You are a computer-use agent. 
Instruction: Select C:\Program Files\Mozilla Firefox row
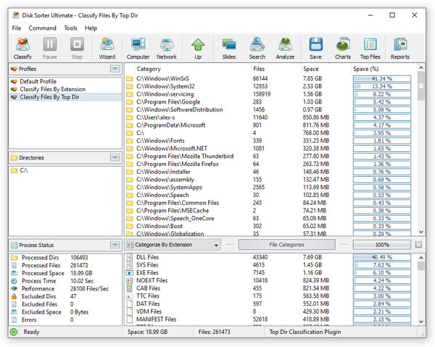click(x=270, y=164)
